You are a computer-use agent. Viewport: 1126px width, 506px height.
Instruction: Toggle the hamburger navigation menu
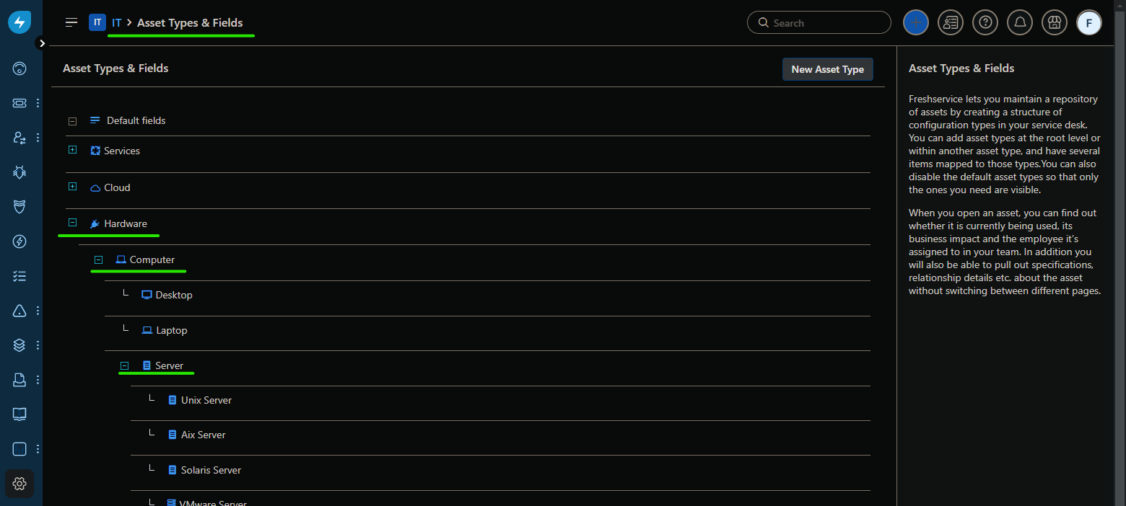(x=71, y=22)
